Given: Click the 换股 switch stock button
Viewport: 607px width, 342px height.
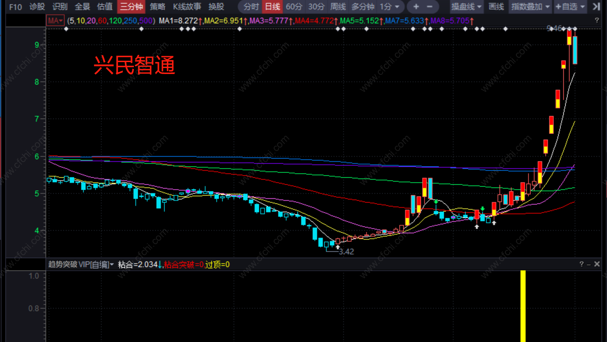Looking at the screenshot, I should [x=216, y=7].
